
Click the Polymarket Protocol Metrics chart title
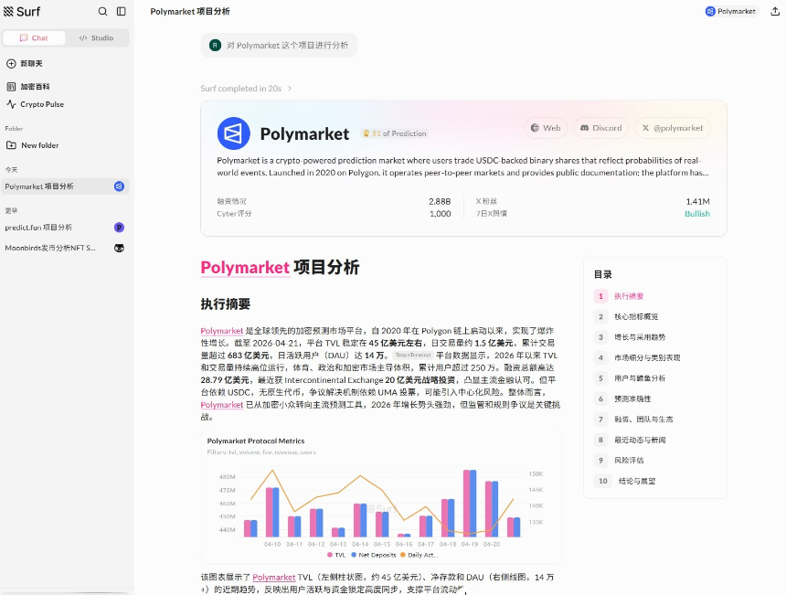click(256, 441)
